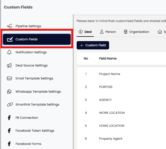Click the FB Connection Facebook icon
The height and width of the screenshot is (149, 166).
pos(9,118)
